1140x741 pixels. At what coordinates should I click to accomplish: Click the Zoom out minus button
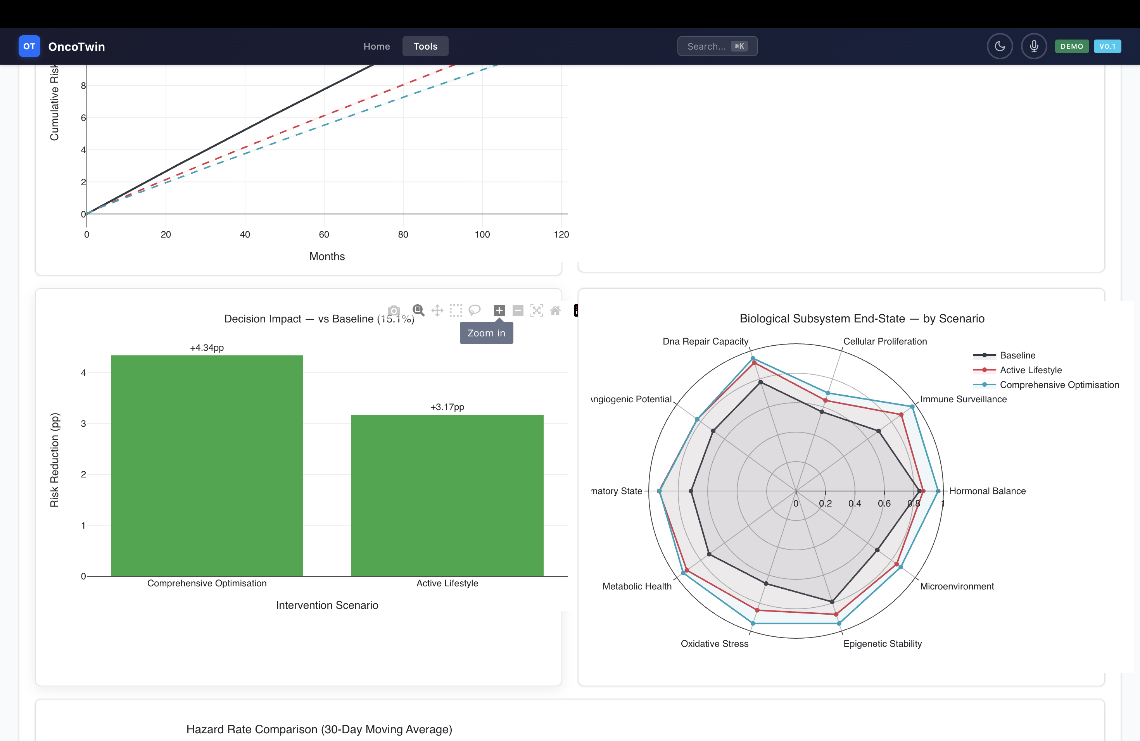click(x=518, y=311)
